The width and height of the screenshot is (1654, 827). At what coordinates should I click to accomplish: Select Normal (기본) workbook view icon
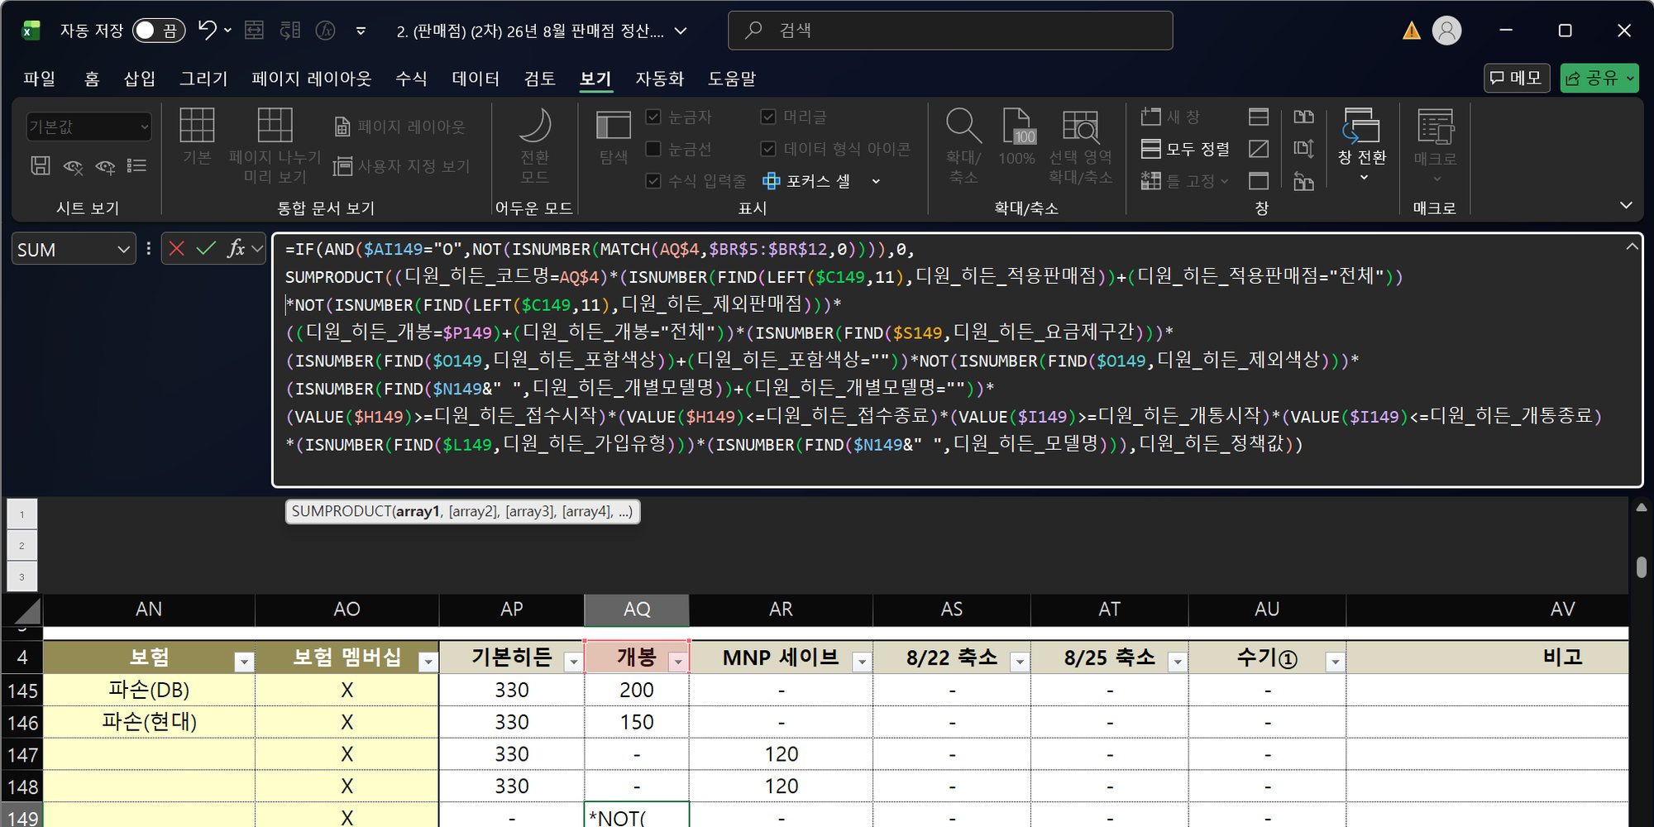pos(197,125)
